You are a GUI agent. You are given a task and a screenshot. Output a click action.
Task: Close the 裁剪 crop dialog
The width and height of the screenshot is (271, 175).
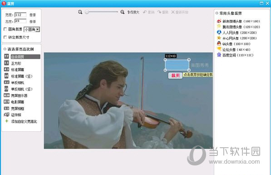tap(267, 3)
